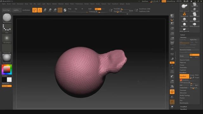This screenshot has width=203, height=114.
Task: Activate the orange Draw mode button
Action: coord(40,10)
